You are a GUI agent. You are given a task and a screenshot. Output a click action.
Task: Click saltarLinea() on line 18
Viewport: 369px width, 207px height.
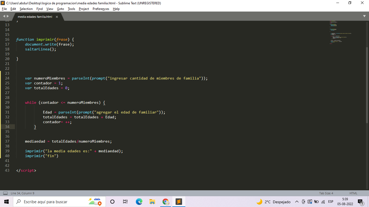click(41, 49)
